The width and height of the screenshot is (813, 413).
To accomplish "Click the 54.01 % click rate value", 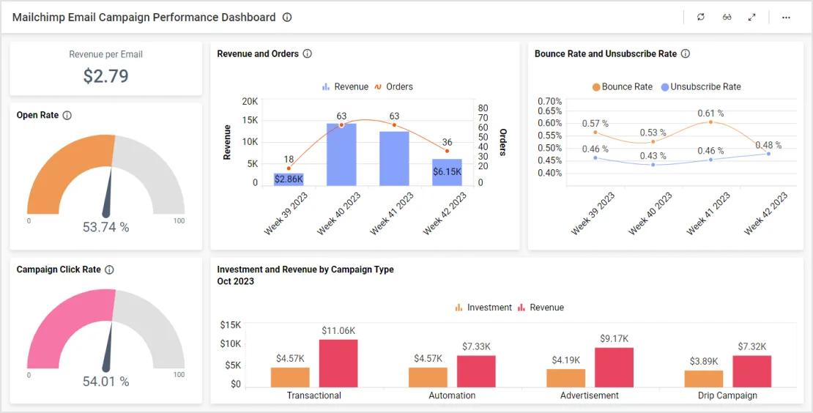I will coord(105,382).
